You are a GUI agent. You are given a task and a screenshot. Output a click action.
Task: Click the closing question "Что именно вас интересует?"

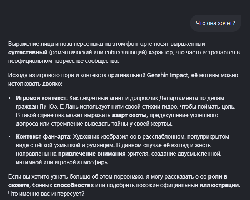46,194
